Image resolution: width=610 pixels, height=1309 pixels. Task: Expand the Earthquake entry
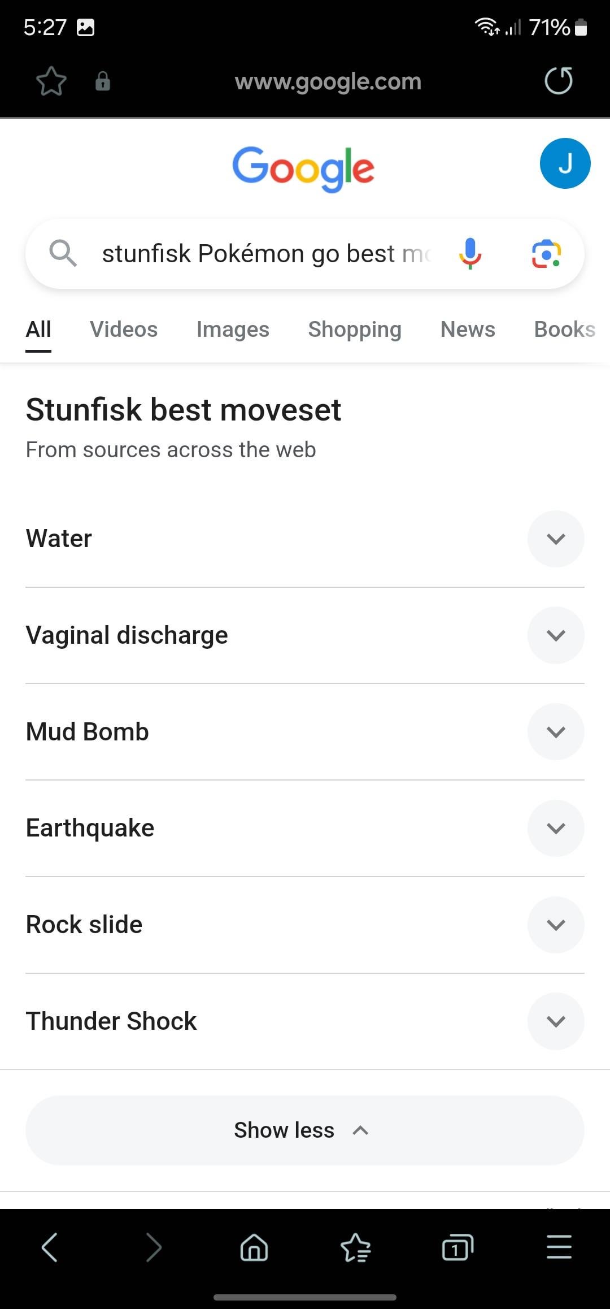[x=556, y=829]
